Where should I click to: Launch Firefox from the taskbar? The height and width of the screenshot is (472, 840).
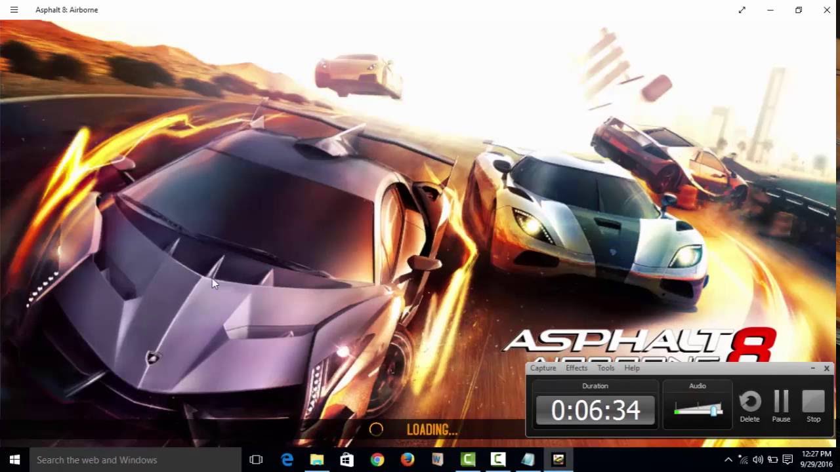tap(408, 460)
